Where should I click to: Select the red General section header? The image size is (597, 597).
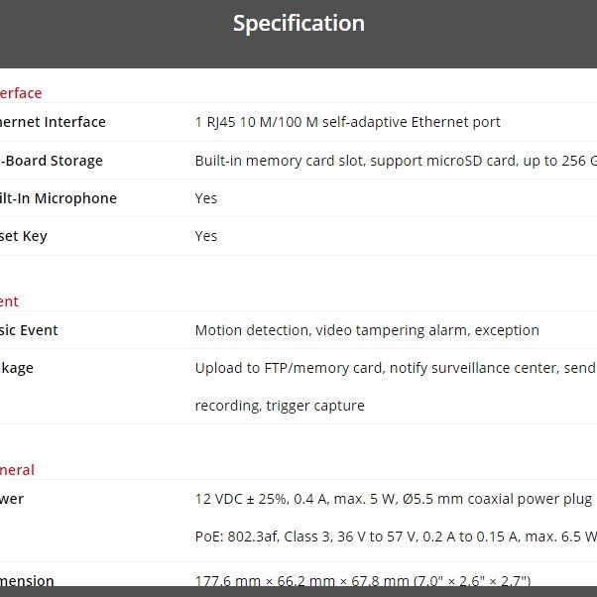(x=17, y=470)
